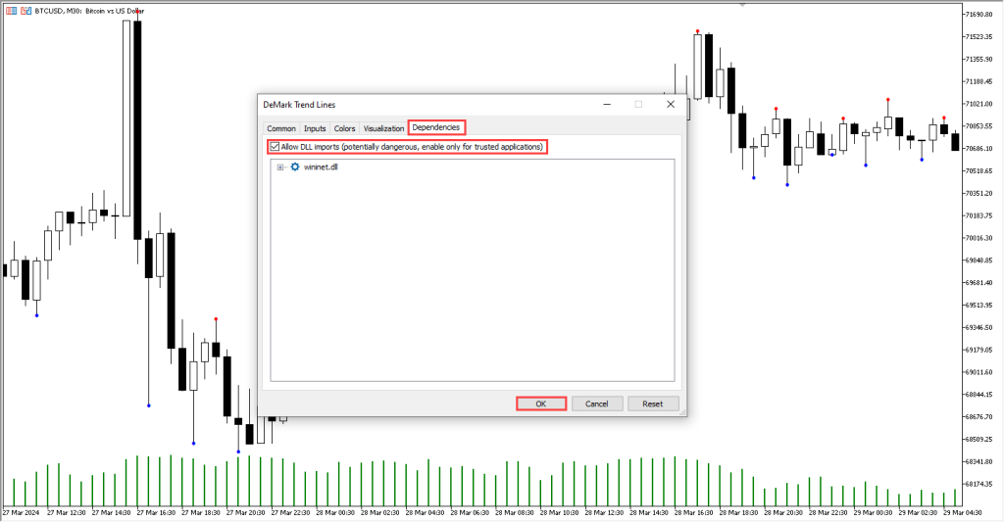This screenshot has width=1004, height=522.
Task: Select the wininet.dll entry text
Action: (x=321, y=166)
